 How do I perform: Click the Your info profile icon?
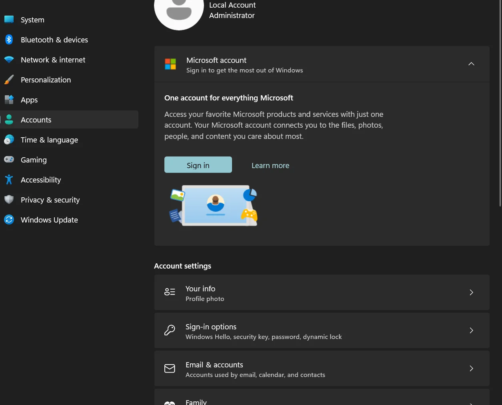[170, 292]
